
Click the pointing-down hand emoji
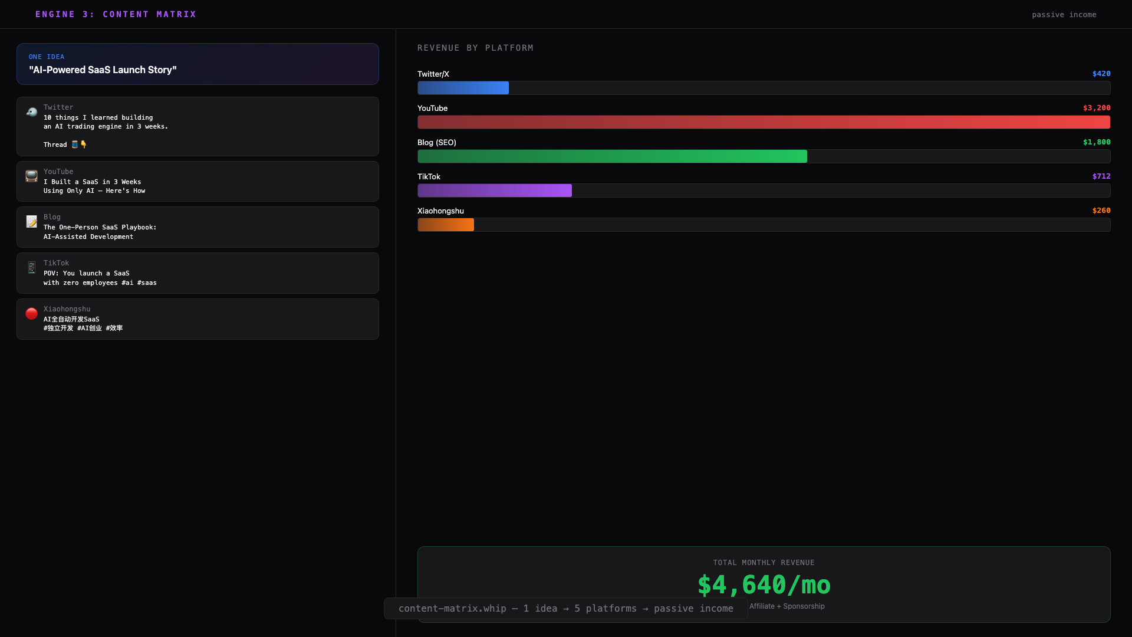tap(84, 145)
